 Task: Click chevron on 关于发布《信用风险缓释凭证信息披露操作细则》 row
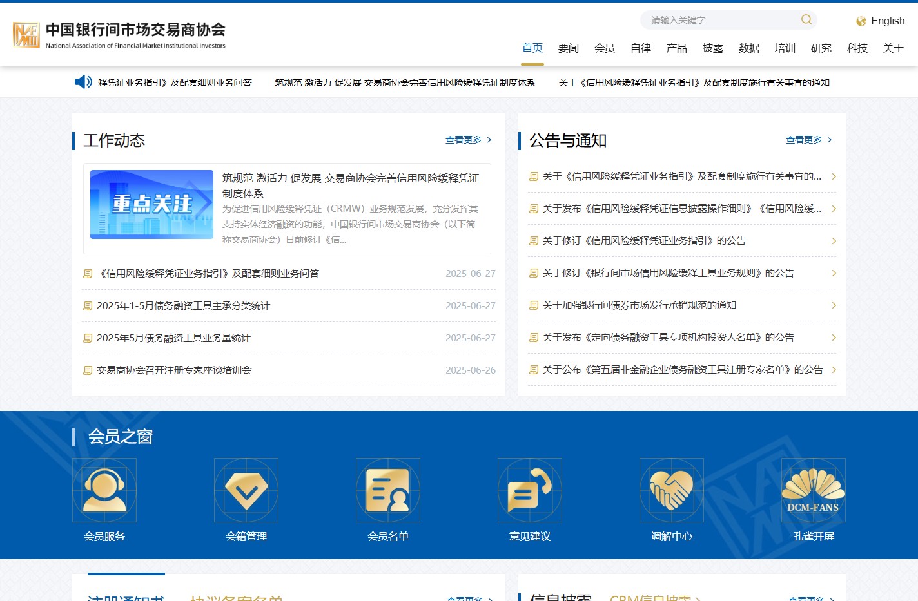point(834,209)
